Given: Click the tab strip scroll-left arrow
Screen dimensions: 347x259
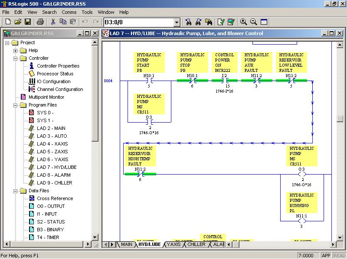Looking at the screenshot, I should [106, 244].
